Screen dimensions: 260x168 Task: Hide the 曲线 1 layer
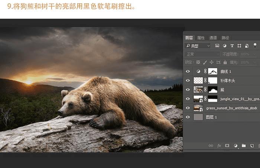coord(188,71)
